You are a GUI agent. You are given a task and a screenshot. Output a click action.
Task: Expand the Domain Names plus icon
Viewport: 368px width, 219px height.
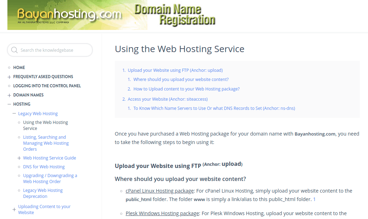pos(9,95)
